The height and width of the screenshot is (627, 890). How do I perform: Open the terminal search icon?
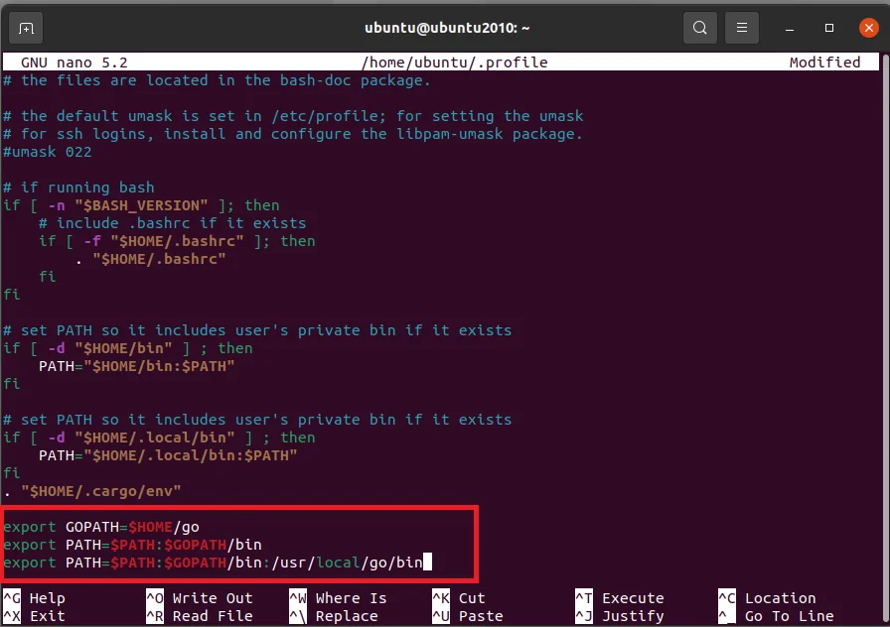tap(700, 28)
